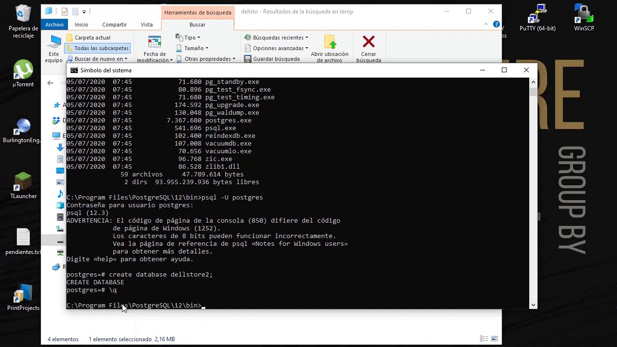617x347 pixels.
Task: Switch Explorer to details view icon
Action: [484, 339]
